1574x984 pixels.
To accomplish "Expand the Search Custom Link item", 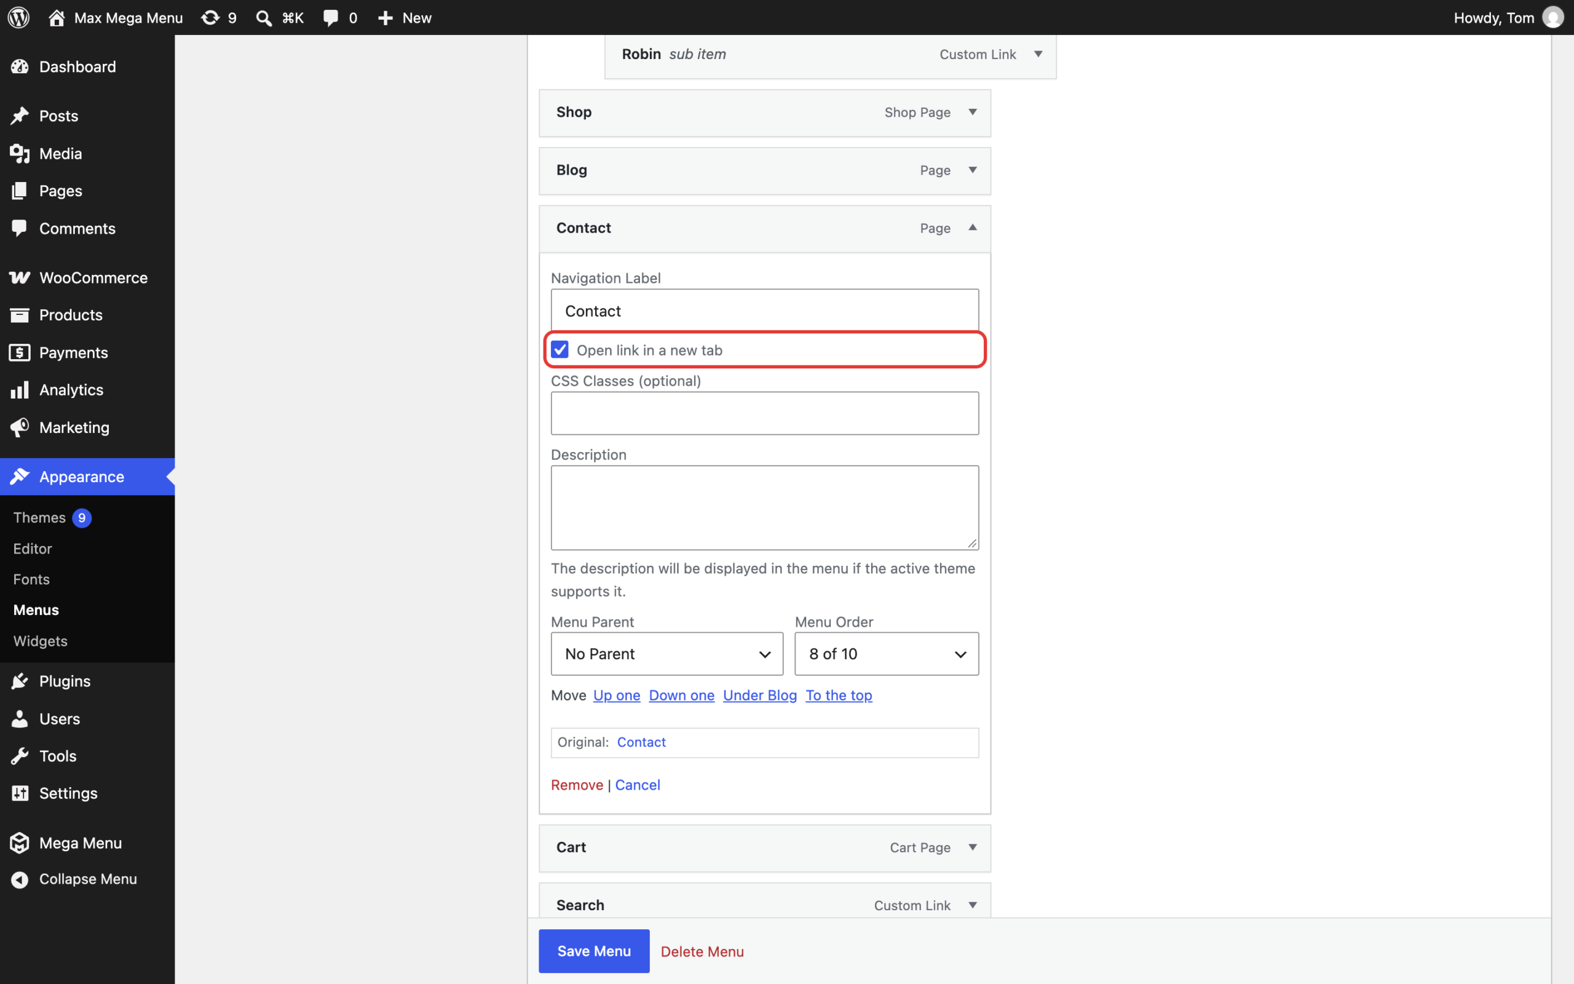I will coord(972,905).
